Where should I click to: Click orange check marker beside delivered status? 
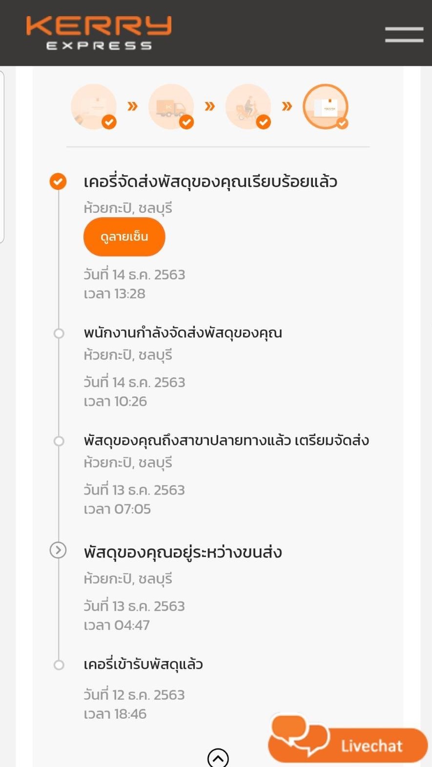58,181
